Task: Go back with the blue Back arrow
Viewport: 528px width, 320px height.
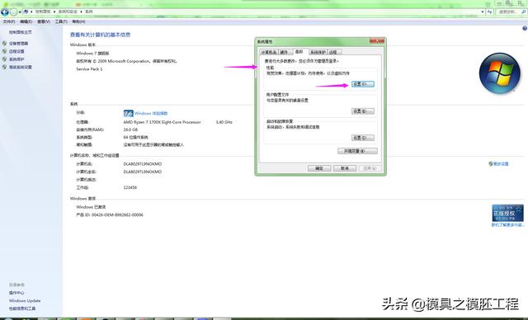Action: click(5, 12)
